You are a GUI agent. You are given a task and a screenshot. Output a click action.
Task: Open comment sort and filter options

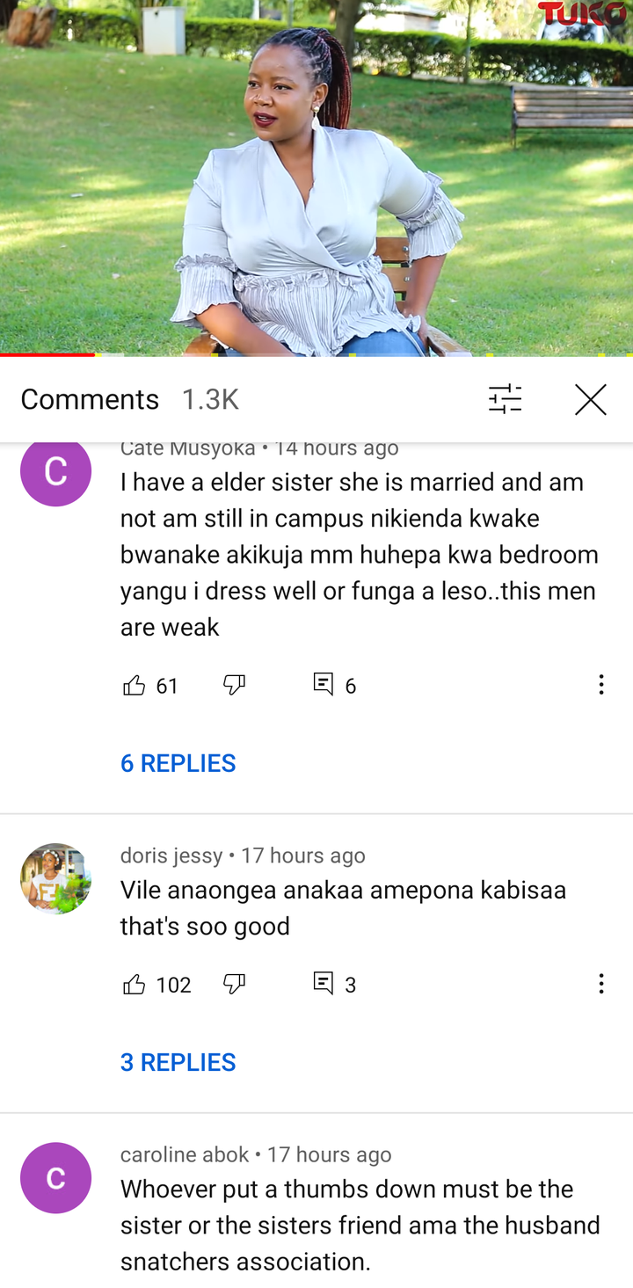pos(506,399)
